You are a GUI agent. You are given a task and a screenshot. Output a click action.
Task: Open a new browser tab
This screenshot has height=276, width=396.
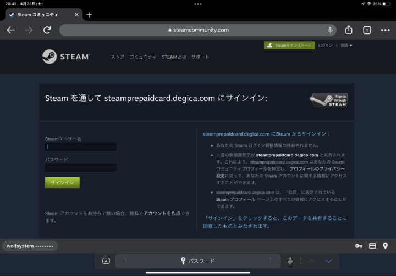(89, 15)
